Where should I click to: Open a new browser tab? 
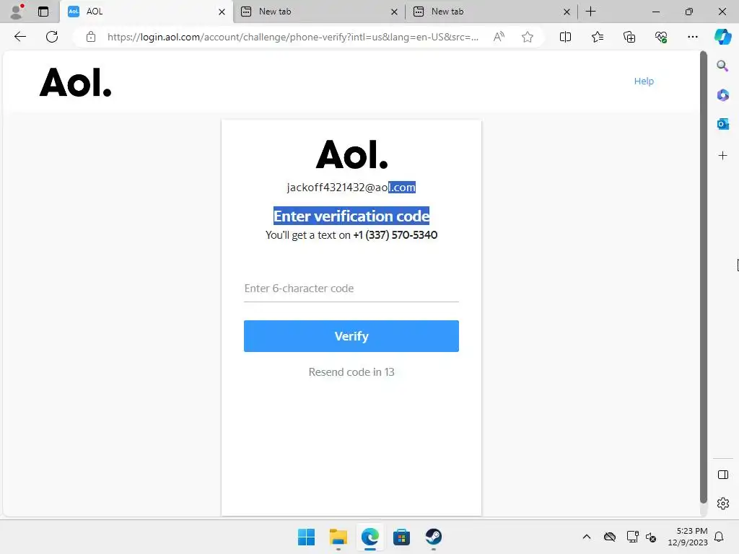[x=590, y=12]
